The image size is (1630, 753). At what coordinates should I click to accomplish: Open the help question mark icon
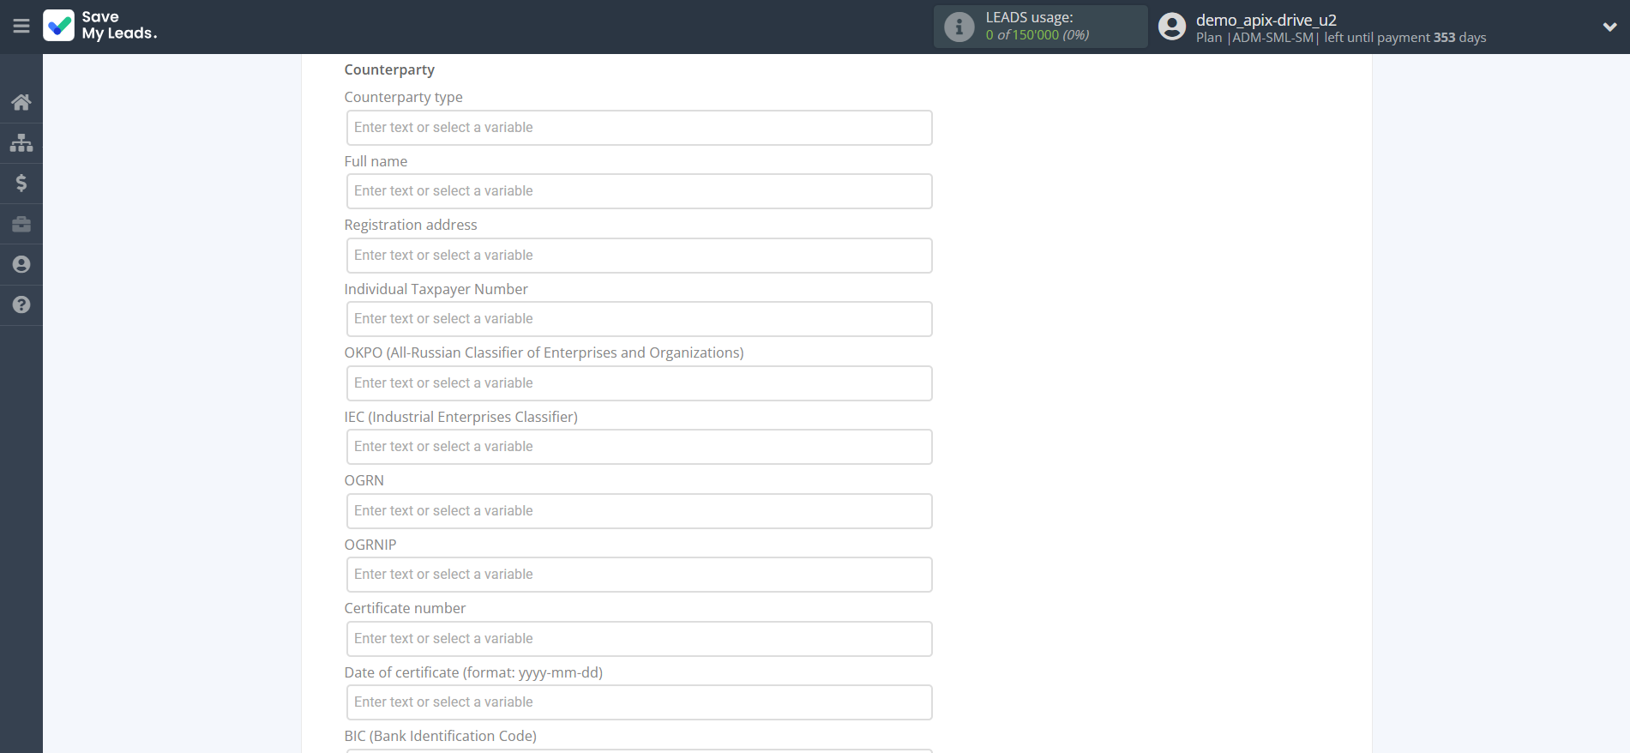(21, 304)
